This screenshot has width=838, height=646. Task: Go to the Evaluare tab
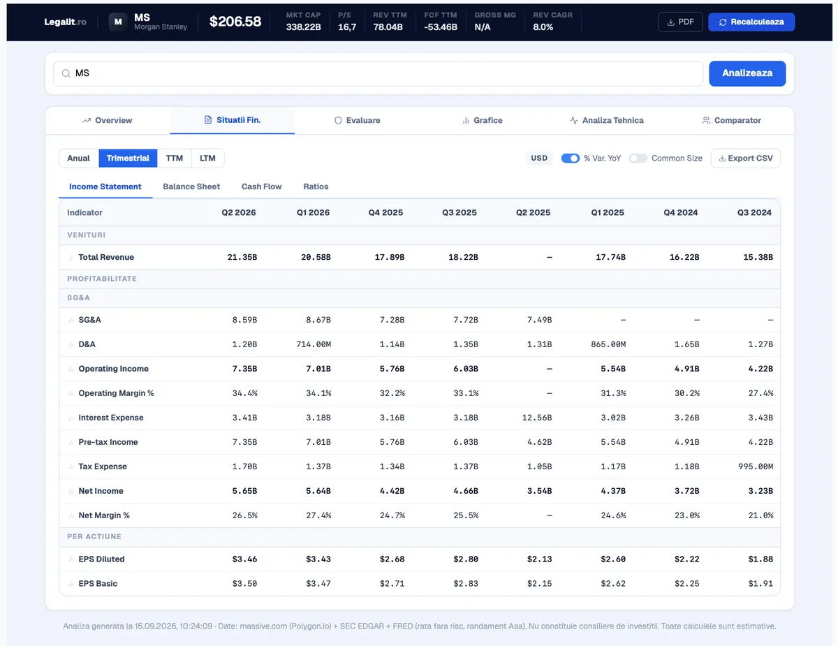358,120
